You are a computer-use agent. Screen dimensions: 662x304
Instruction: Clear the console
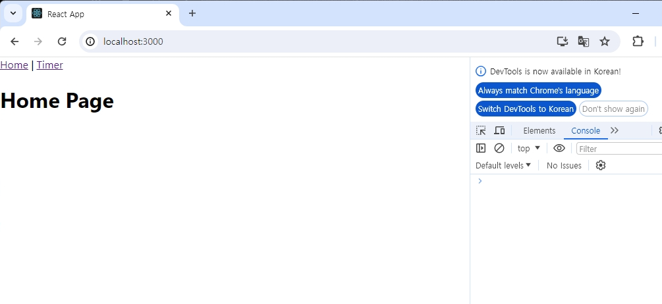coord(499,149)
